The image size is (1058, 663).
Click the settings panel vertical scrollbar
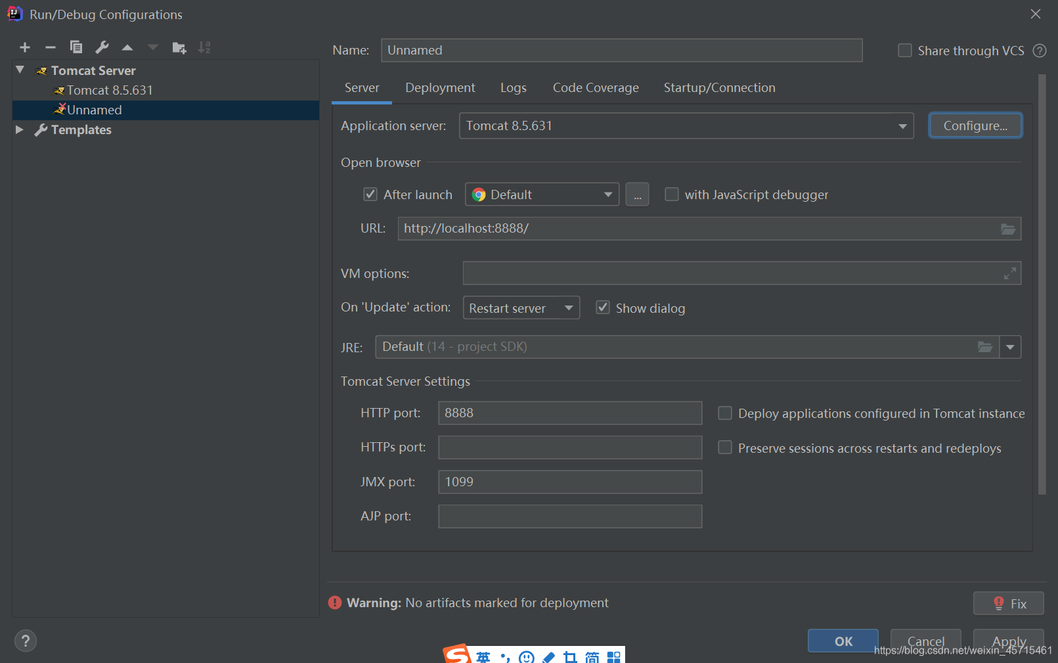click(1042, 284)
